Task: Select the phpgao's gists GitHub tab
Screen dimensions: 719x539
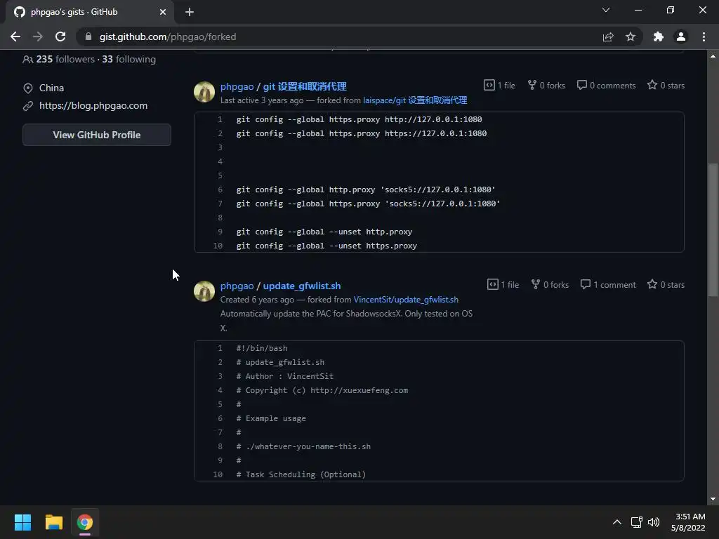Action: click(x=90, y=12)
